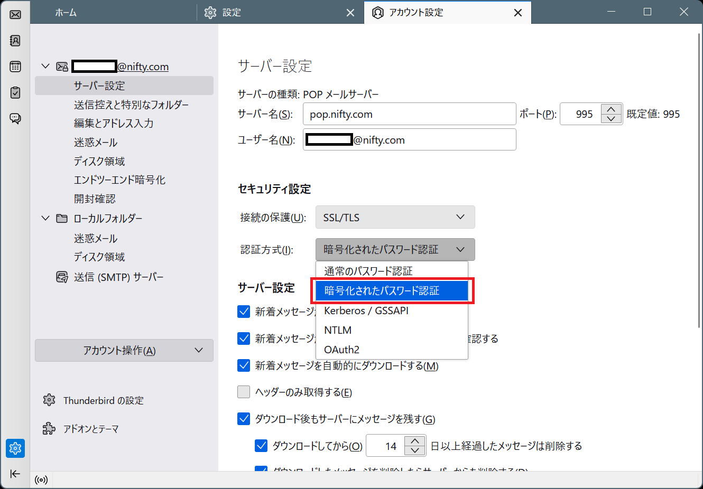This screenshot has width=703, height=489.
Task: Switch to the ホーム tab
Action: pos(66,13)
